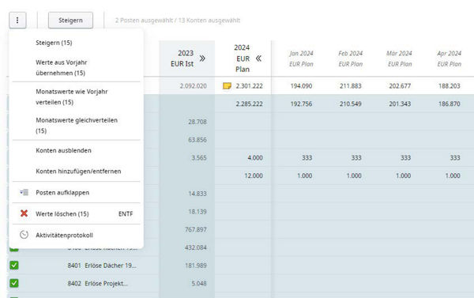Click the 2 Posten ausgewählt status text
Image resolution: width=474 pixels, height=298 pixels.
178,21
